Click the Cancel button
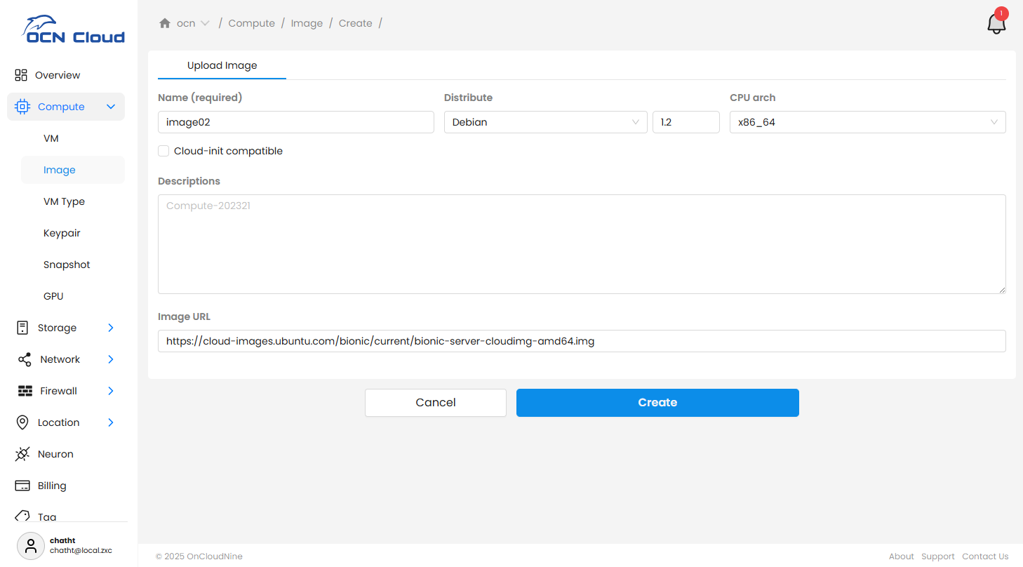The height and width of the screenshot is (567, 1023). tap(436, 403)
